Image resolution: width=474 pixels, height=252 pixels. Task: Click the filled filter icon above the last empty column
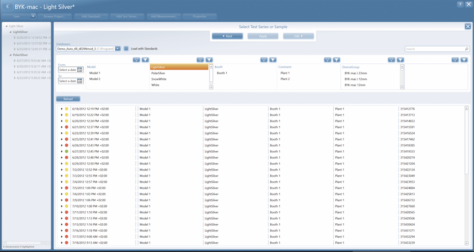[x=464, y=60]
